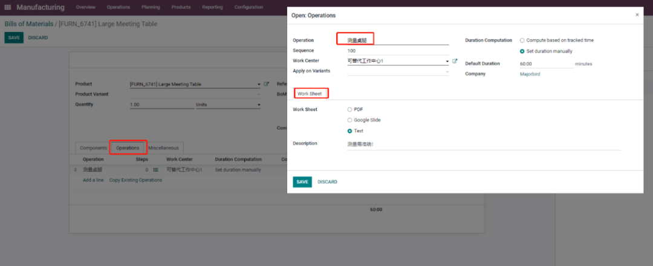Click the Steps list icon in operation row
Screen dimensions: 653x266
click(155, 170)
